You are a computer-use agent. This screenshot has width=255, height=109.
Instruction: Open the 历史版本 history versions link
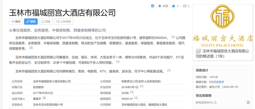pos(219,82)
